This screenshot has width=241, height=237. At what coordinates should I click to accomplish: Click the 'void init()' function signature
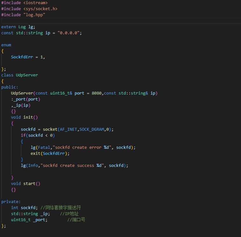(x=24, y=117)
